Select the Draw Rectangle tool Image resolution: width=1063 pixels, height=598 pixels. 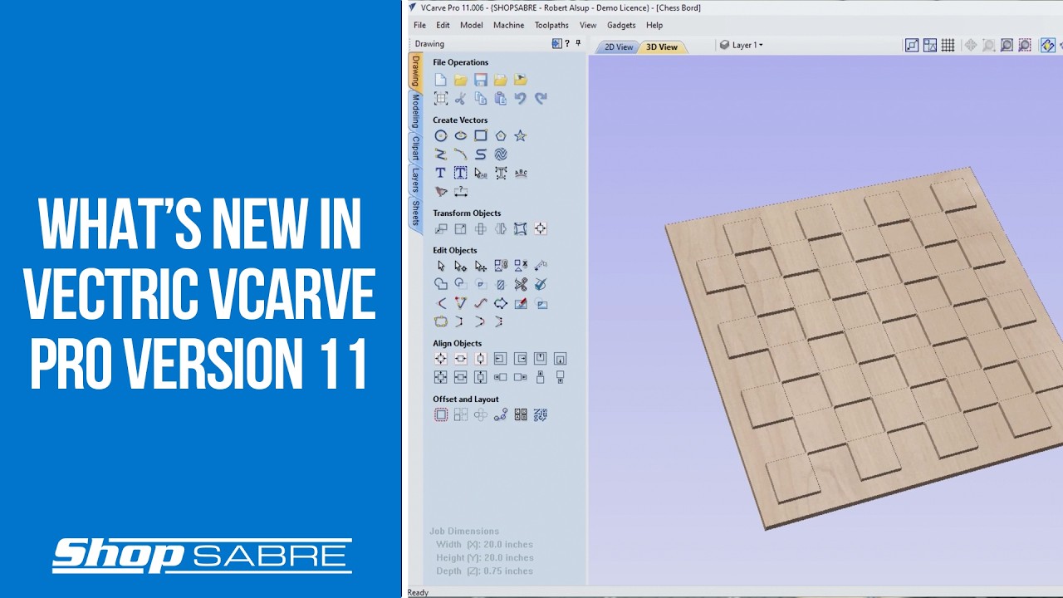[480, 135]
